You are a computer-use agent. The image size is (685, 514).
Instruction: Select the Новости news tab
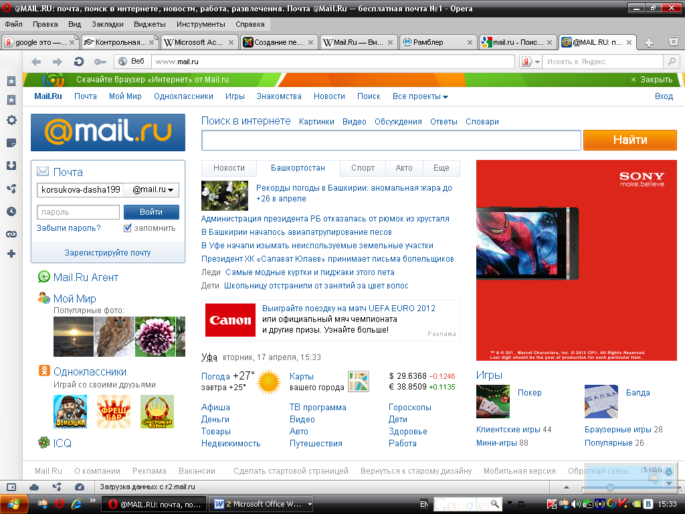[x=229, y=168]
